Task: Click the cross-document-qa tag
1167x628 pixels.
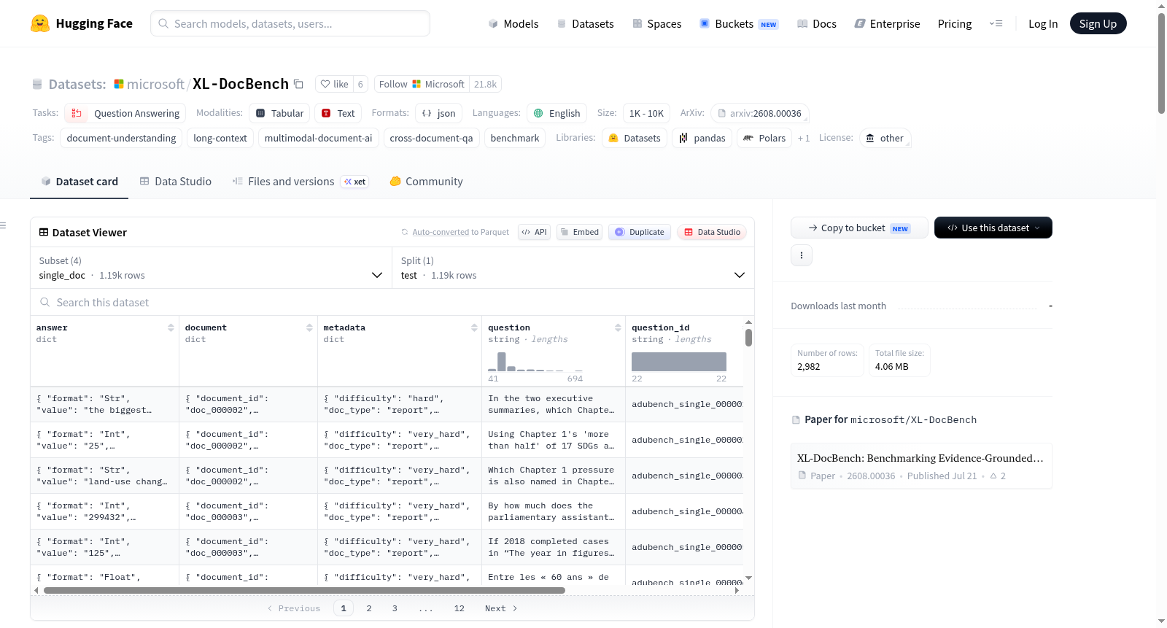Action: coord(431,138)
